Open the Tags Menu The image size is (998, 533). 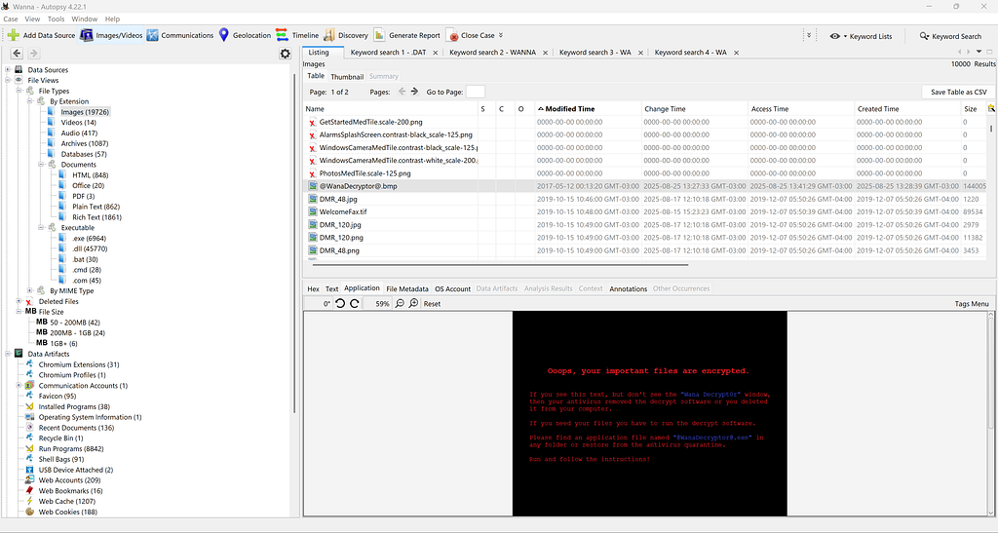pyautogui.click(x=972, y=303)
